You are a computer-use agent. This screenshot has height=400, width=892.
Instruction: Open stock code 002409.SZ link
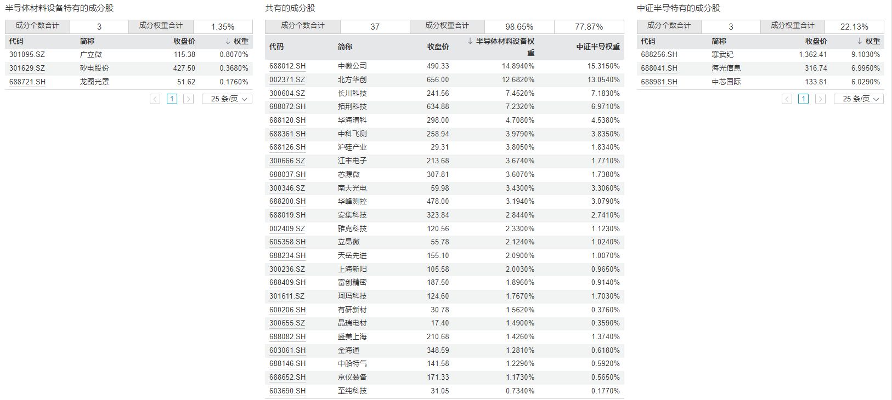click(287, 228)
